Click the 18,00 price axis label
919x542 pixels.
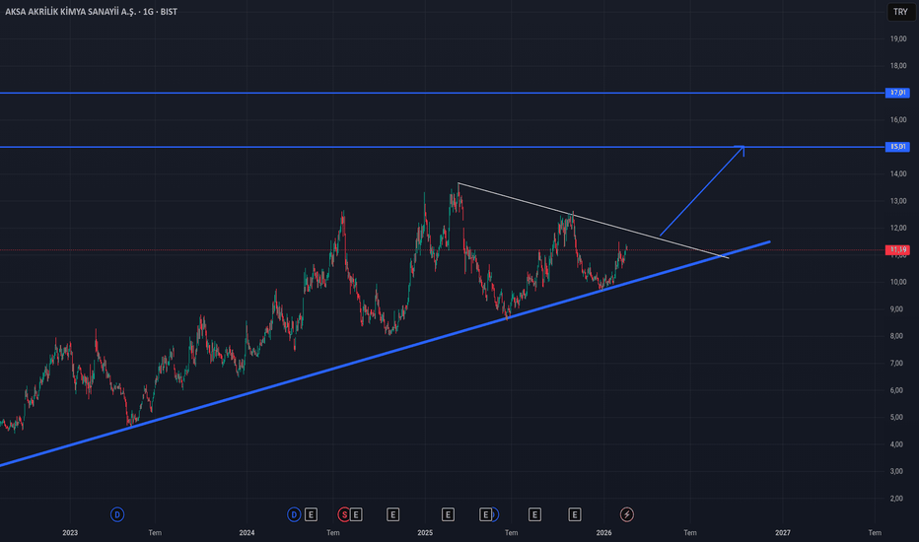pos(898,66)
